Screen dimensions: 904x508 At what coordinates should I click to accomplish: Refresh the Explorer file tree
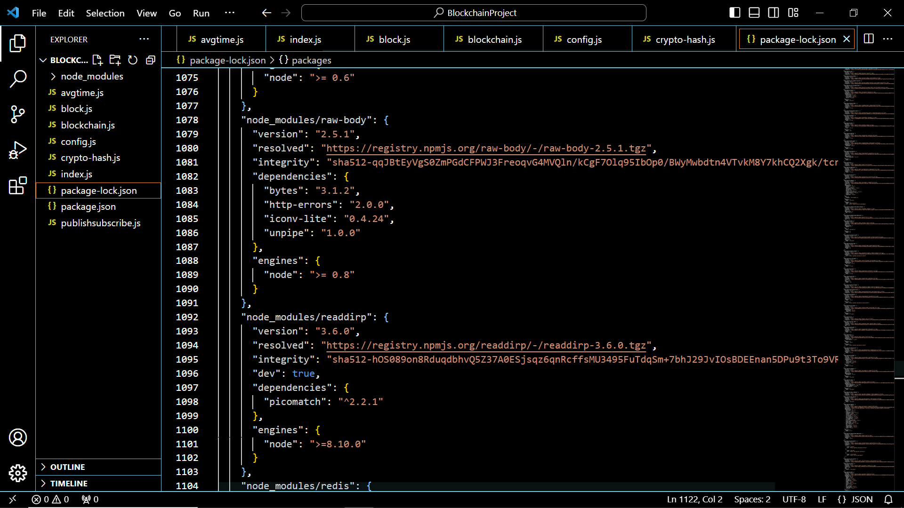[x=133, y=60]
